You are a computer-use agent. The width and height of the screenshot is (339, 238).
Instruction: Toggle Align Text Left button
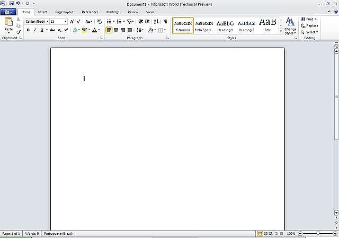click(x=109, y=30)
